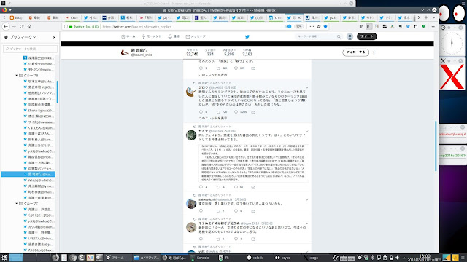
Task: Click the center Twitter bird logo
Action: (247, 36)
